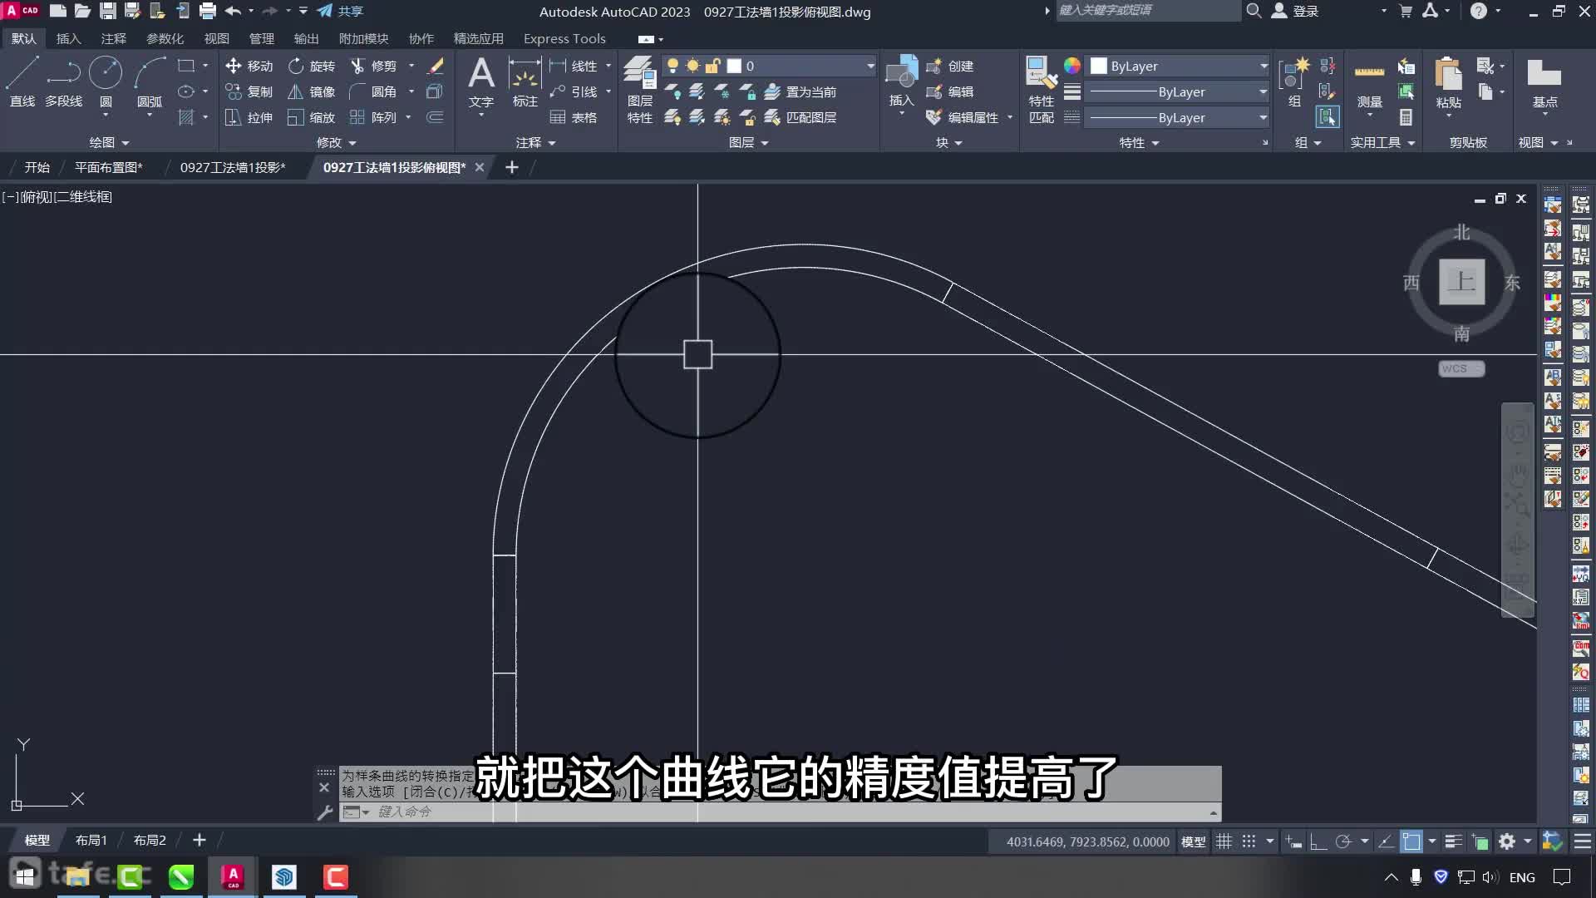This screenshot has width=1596, height=898.
Task: Click the 登录 sign in link
Action: pos(1305,11)
